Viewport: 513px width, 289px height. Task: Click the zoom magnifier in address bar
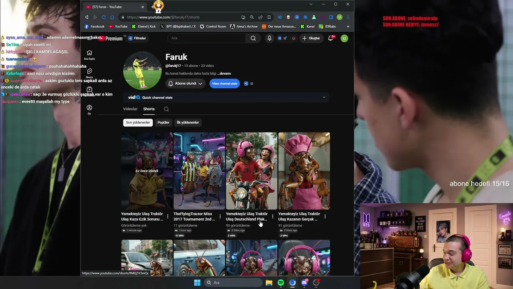coord(252,17)
